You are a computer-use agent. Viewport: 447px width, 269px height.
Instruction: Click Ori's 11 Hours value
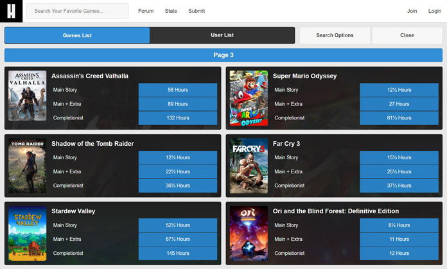[399, 239]
